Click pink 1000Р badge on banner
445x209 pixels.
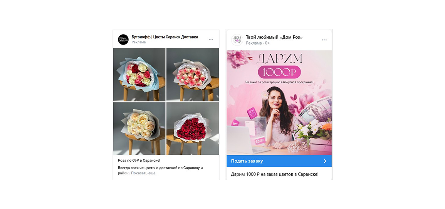(x=279, y=72)
